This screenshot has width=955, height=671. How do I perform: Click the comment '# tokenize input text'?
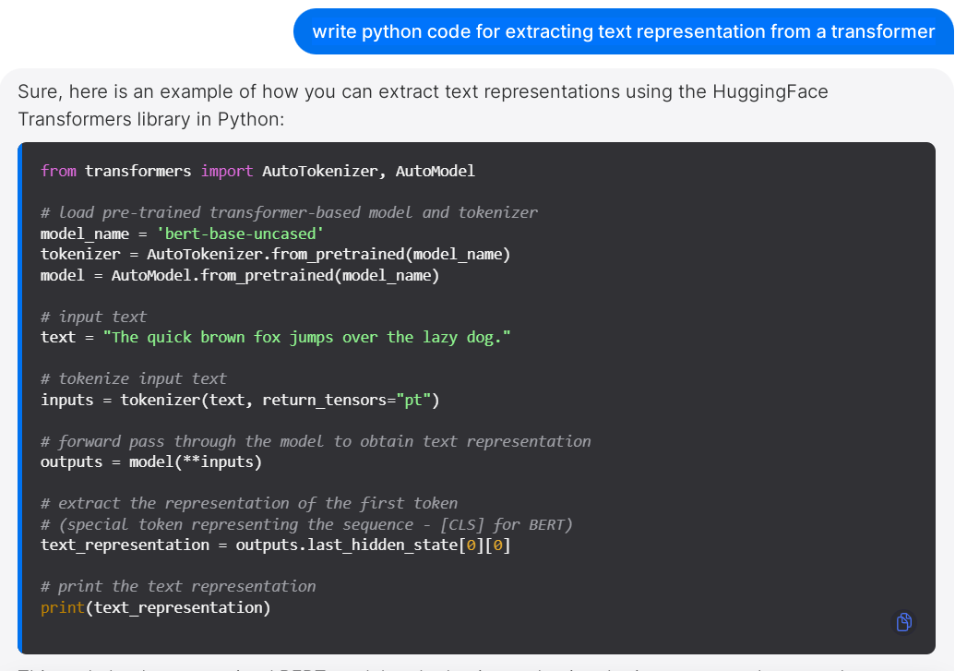point(134,379)
